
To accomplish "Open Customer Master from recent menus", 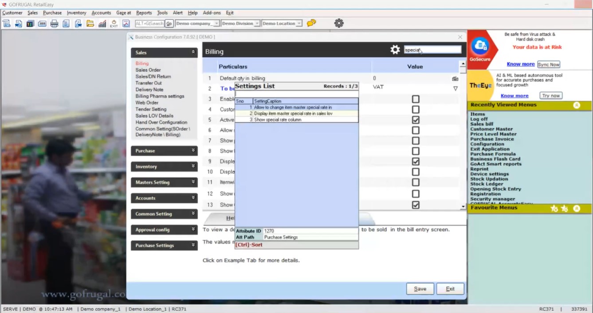I will click(491, 129).
